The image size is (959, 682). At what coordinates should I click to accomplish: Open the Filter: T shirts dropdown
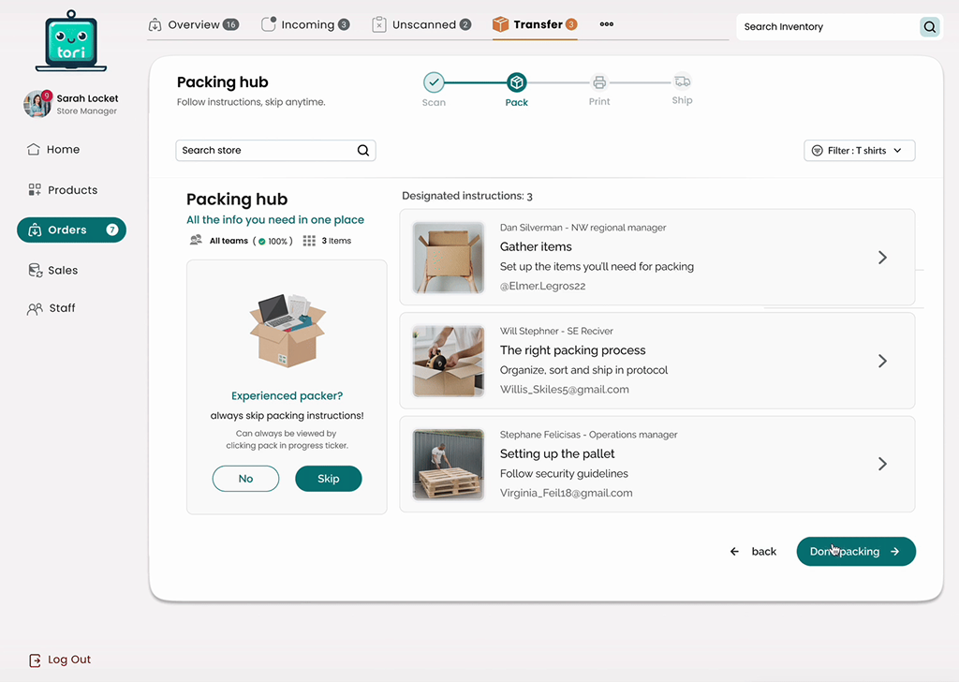point(859,151)
